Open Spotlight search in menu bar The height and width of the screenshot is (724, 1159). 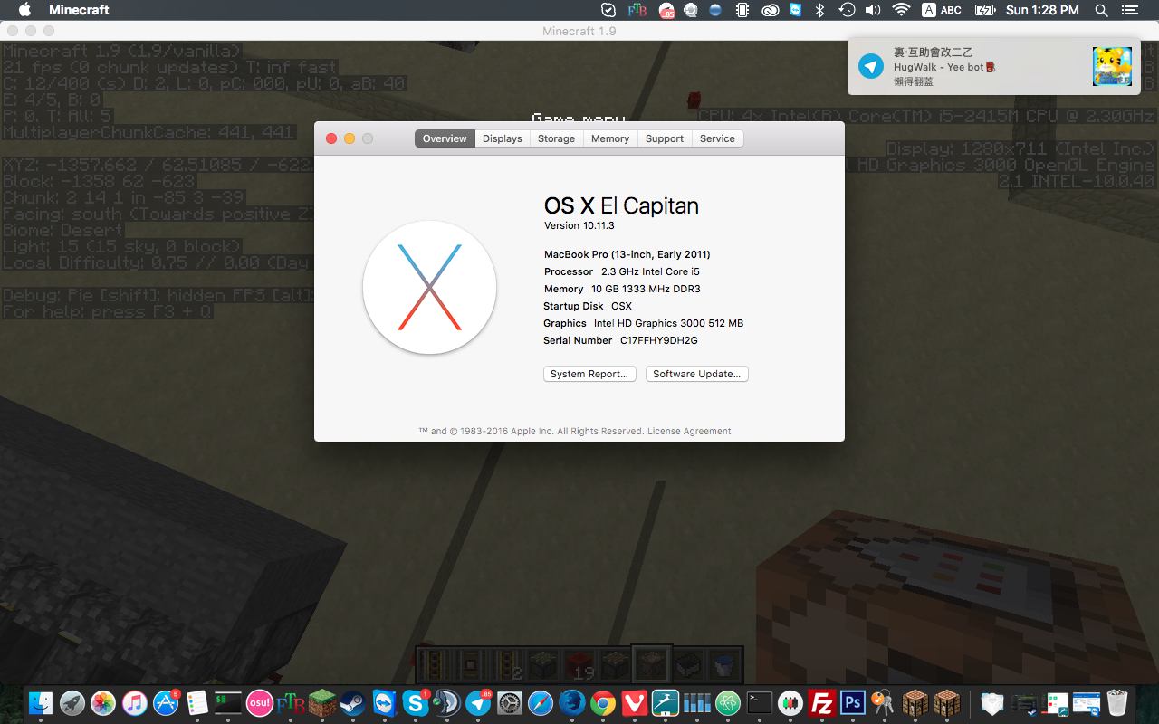[1101, 10]
